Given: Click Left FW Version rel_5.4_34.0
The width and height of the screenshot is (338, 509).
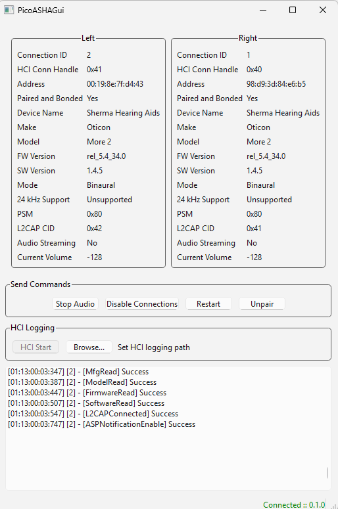Looking at the screenshot, I should [107, 156].
